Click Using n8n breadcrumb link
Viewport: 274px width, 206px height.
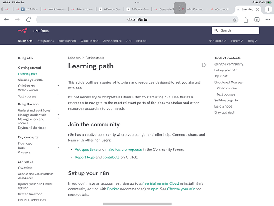point(74,58)
